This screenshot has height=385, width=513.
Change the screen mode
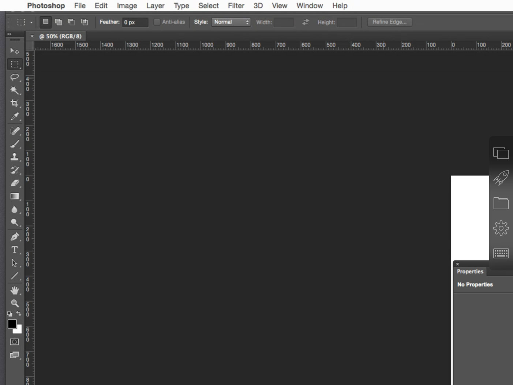tap(14, 355)
